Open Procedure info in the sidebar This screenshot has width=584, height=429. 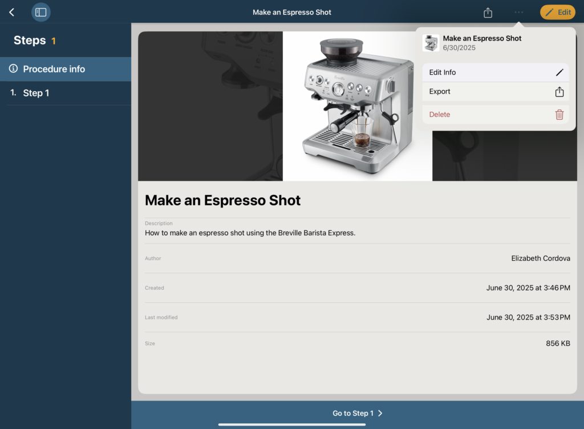[54, 69]
